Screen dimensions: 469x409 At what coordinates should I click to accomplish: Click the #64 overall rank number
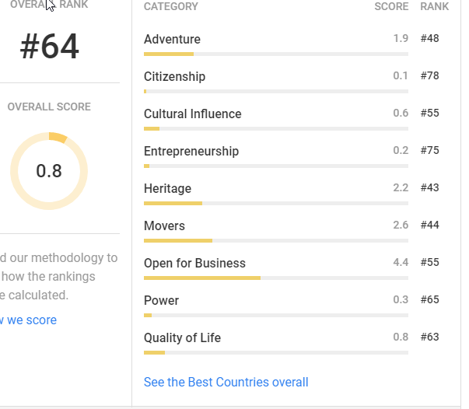point(49,47)
